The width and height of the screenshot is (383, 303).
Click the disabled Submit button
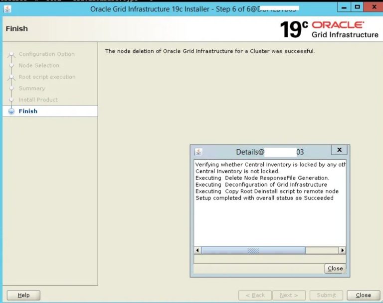tap(326, 295)
